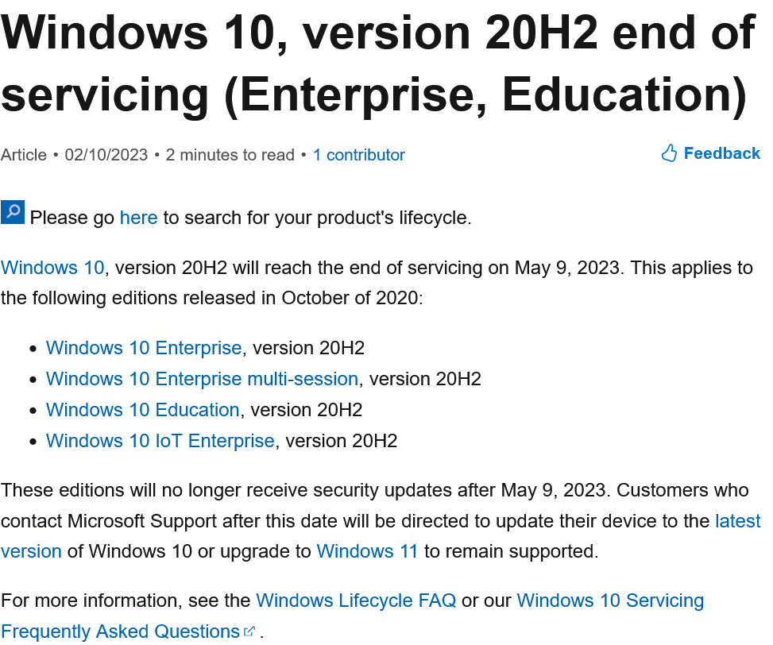The height and width of the screenshot is (645, 773).
Task: Open the Windows Lifecycle FAQ link
Action: pos(356,601)
